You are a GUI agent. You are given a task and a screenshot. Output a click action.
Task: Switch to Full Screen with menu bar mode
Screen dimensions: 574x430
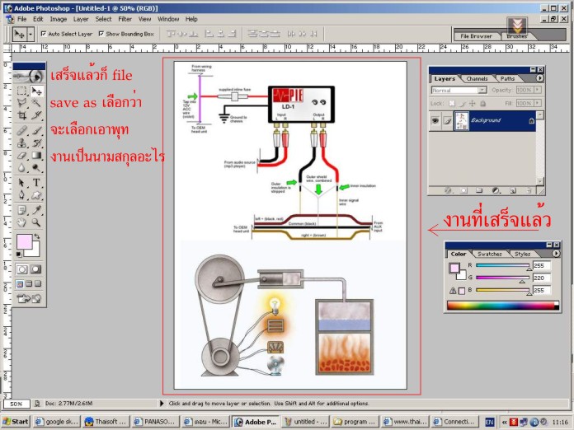point(29,283)
